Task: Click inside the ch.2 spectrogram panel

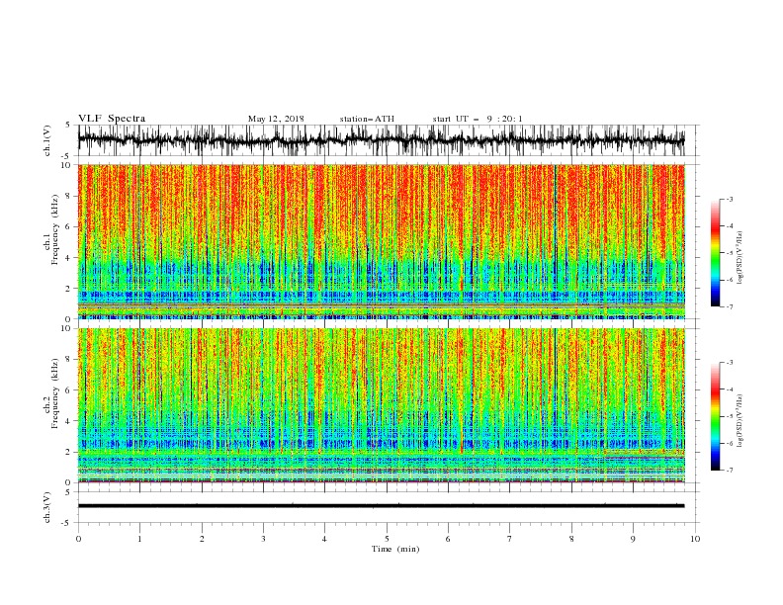Action: [x=381, y=405]
